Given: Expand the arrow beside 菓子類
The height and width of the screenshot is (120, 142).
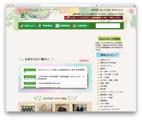Looking at the screenshot, I should [98, 89].
